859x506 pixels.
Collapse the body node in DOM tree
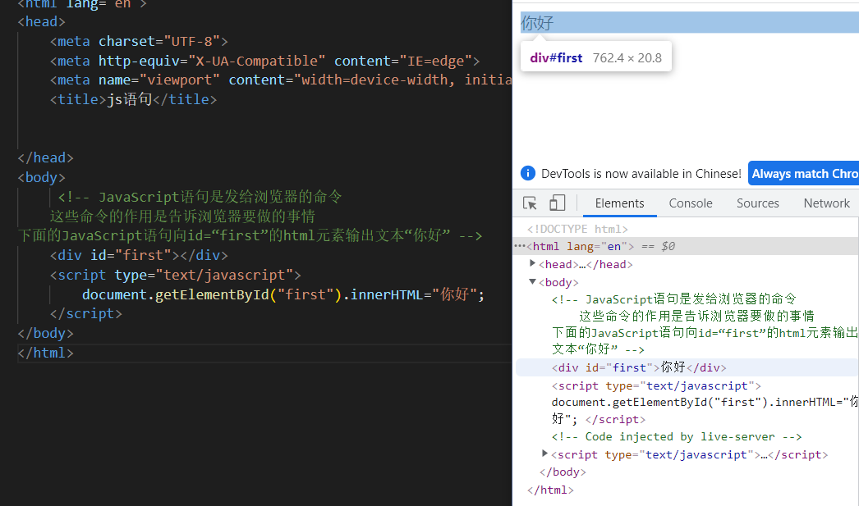(x=532, y=282)
